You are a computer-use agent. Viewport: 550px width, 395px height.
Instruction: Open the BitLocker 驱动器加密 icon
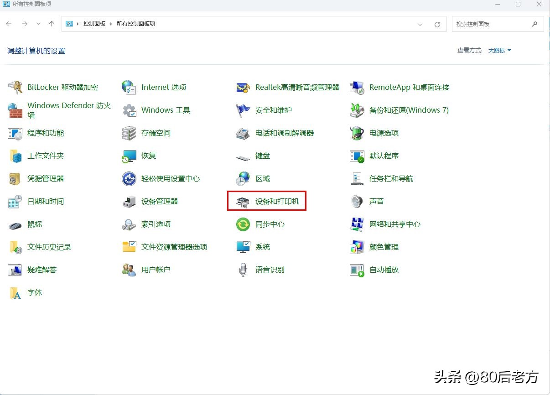point(15,87)
